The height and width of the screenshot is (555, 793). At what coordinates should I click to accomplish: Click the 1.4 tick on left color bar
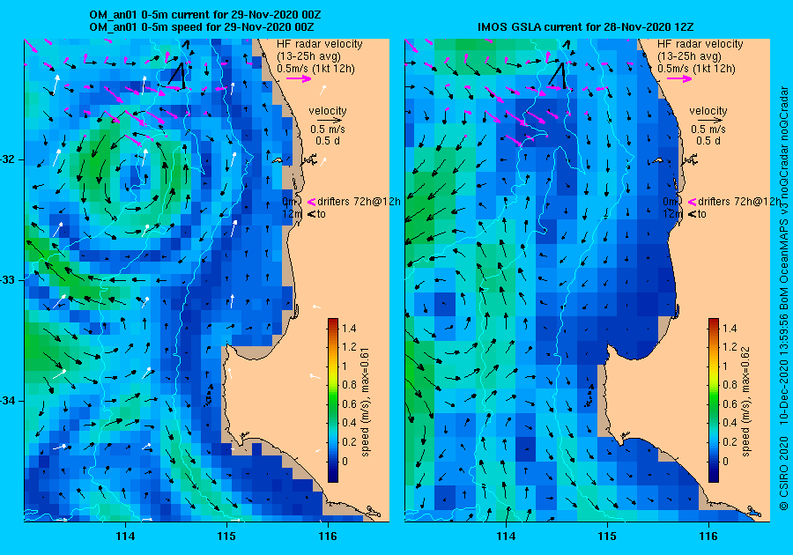(349, 328)
